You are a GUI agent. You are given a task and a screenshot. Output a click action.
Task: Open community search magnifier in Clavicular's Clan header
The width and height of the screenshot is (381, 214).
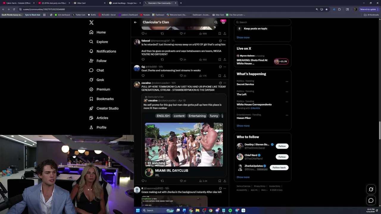pos(216,22)
